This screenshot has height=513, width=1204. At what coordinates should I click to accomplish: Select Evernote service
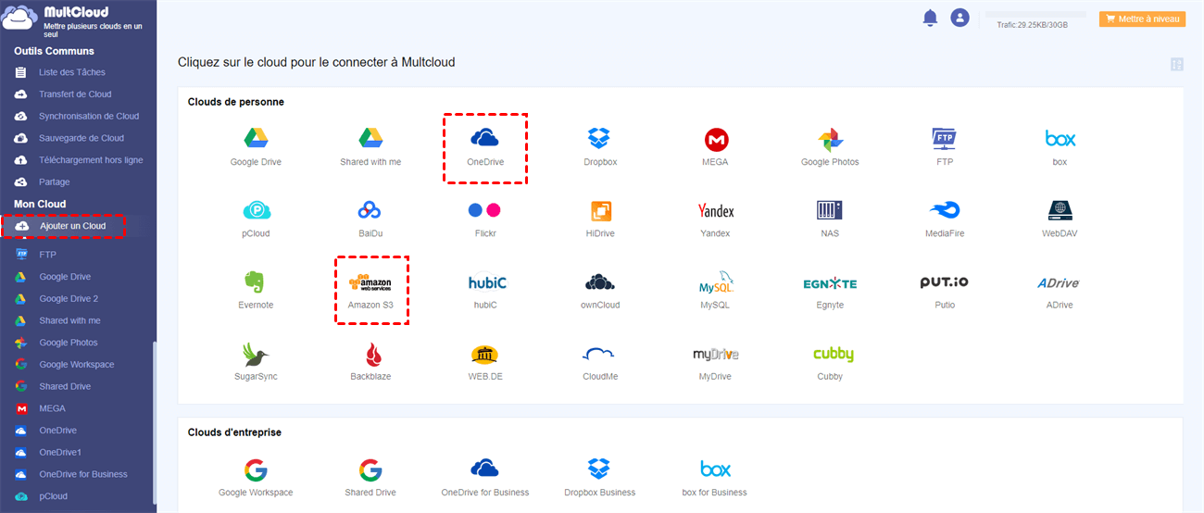point(256,290)
